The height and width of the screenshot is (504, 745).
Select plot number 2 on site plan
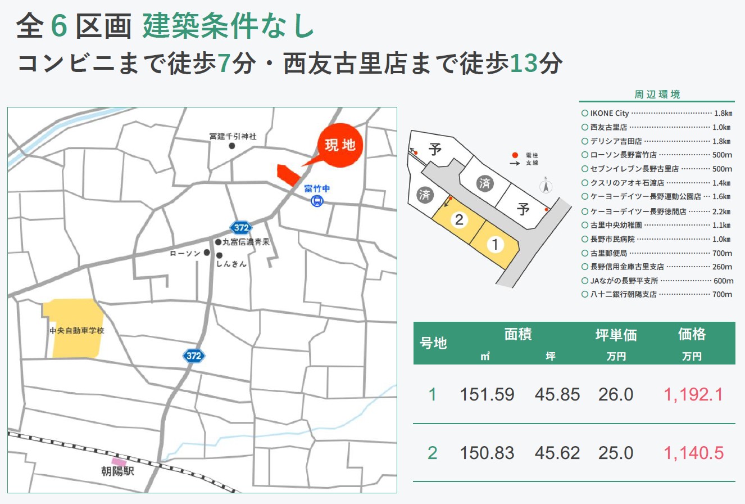459,220
